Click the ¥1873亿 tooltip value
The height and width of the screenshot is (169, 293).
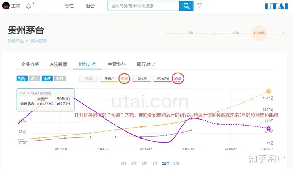pyautogui.click(x=46, y=104)
